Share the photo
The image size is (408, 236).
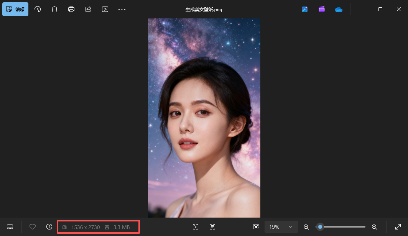pyautogui.click(x=88, y=9)
